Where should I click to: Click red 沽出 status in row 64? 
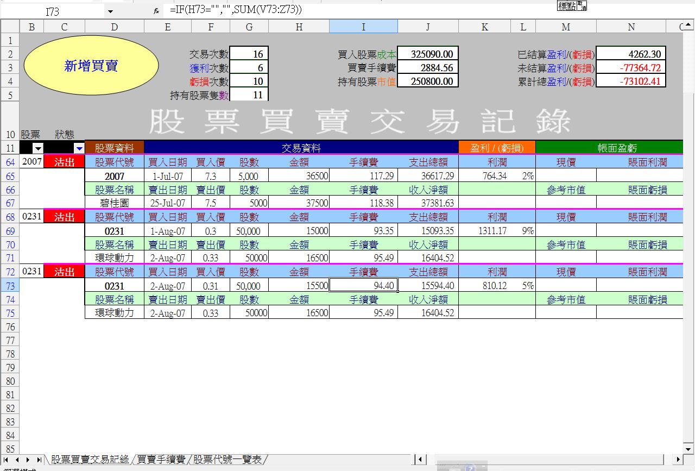click(64, 162)
